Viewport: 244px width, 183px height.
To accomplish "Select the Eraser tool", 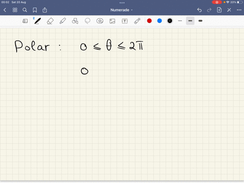I will [50, 21].
